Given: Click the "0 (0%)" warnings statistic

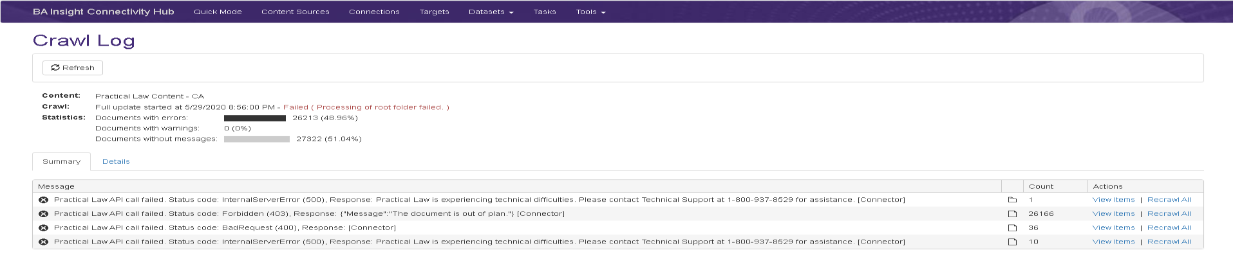Looking at the screenshot, I should click(x=238, y=128).
